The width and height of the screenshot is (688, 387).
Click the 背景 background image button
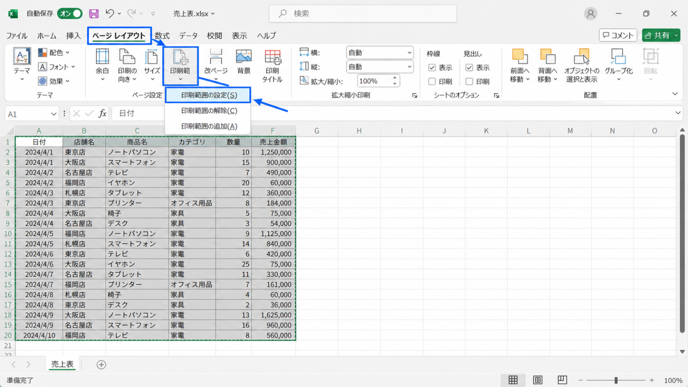point(244,61)
